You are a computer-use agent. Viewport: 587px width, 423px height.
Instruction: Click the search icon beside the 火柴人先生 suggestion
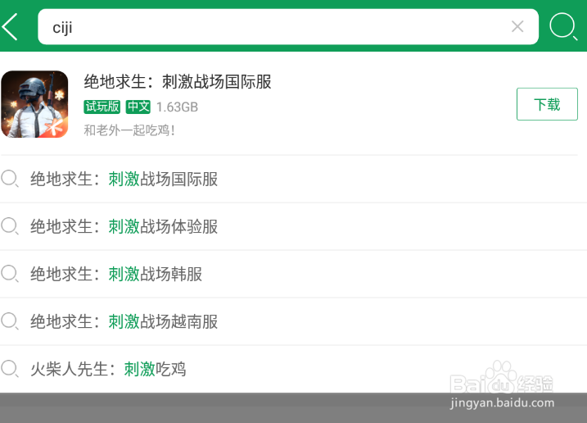tap(10, 369)
